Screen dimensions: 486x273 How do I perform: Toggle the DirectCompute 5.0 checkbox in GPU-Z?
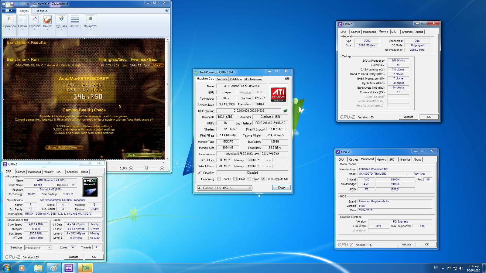tap(263, 179)
